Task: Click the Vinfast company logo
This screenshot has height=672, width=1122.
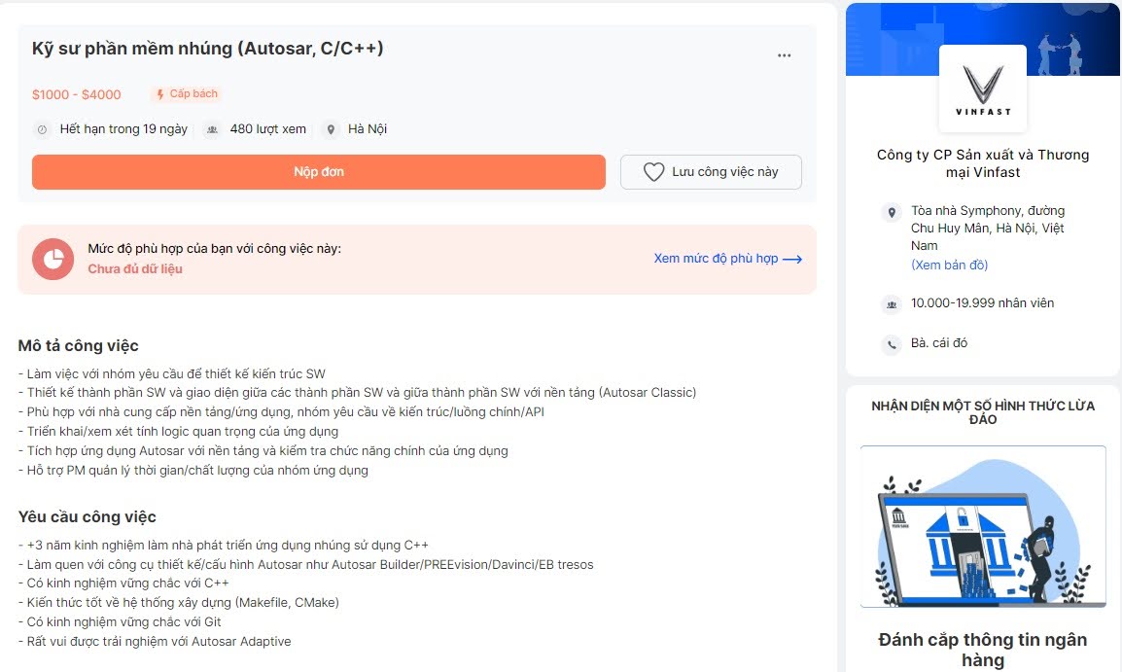Action: 982,88
